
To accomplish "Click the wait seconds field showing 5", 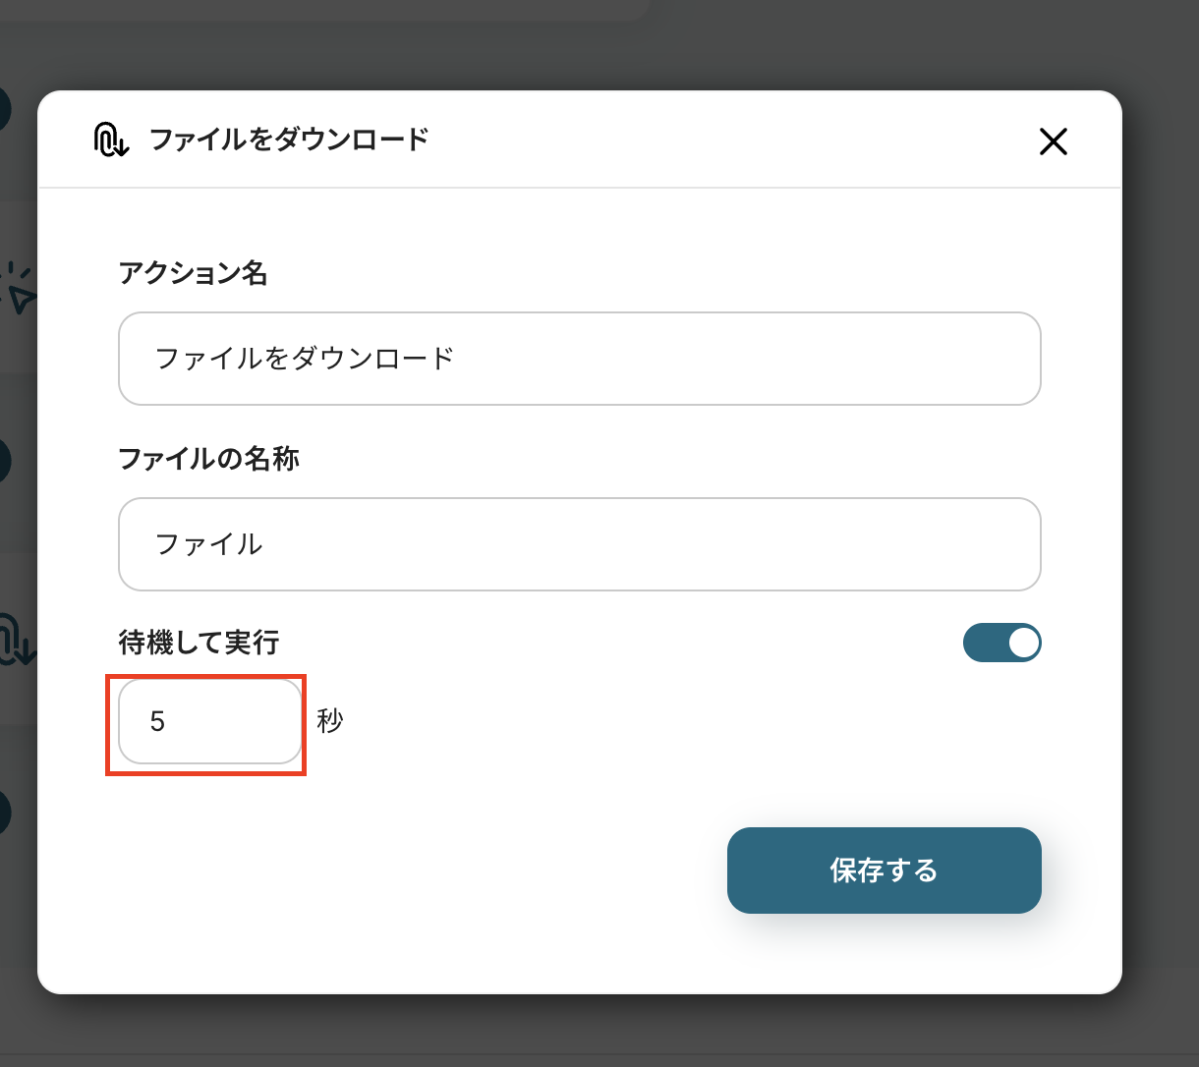I will coord(209,722).
